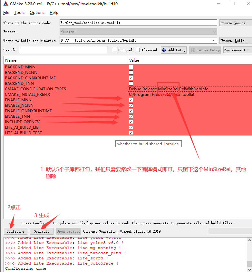Screen dimensions: 252x272
Task: Click the source code path field
Action: pos(138,23)
